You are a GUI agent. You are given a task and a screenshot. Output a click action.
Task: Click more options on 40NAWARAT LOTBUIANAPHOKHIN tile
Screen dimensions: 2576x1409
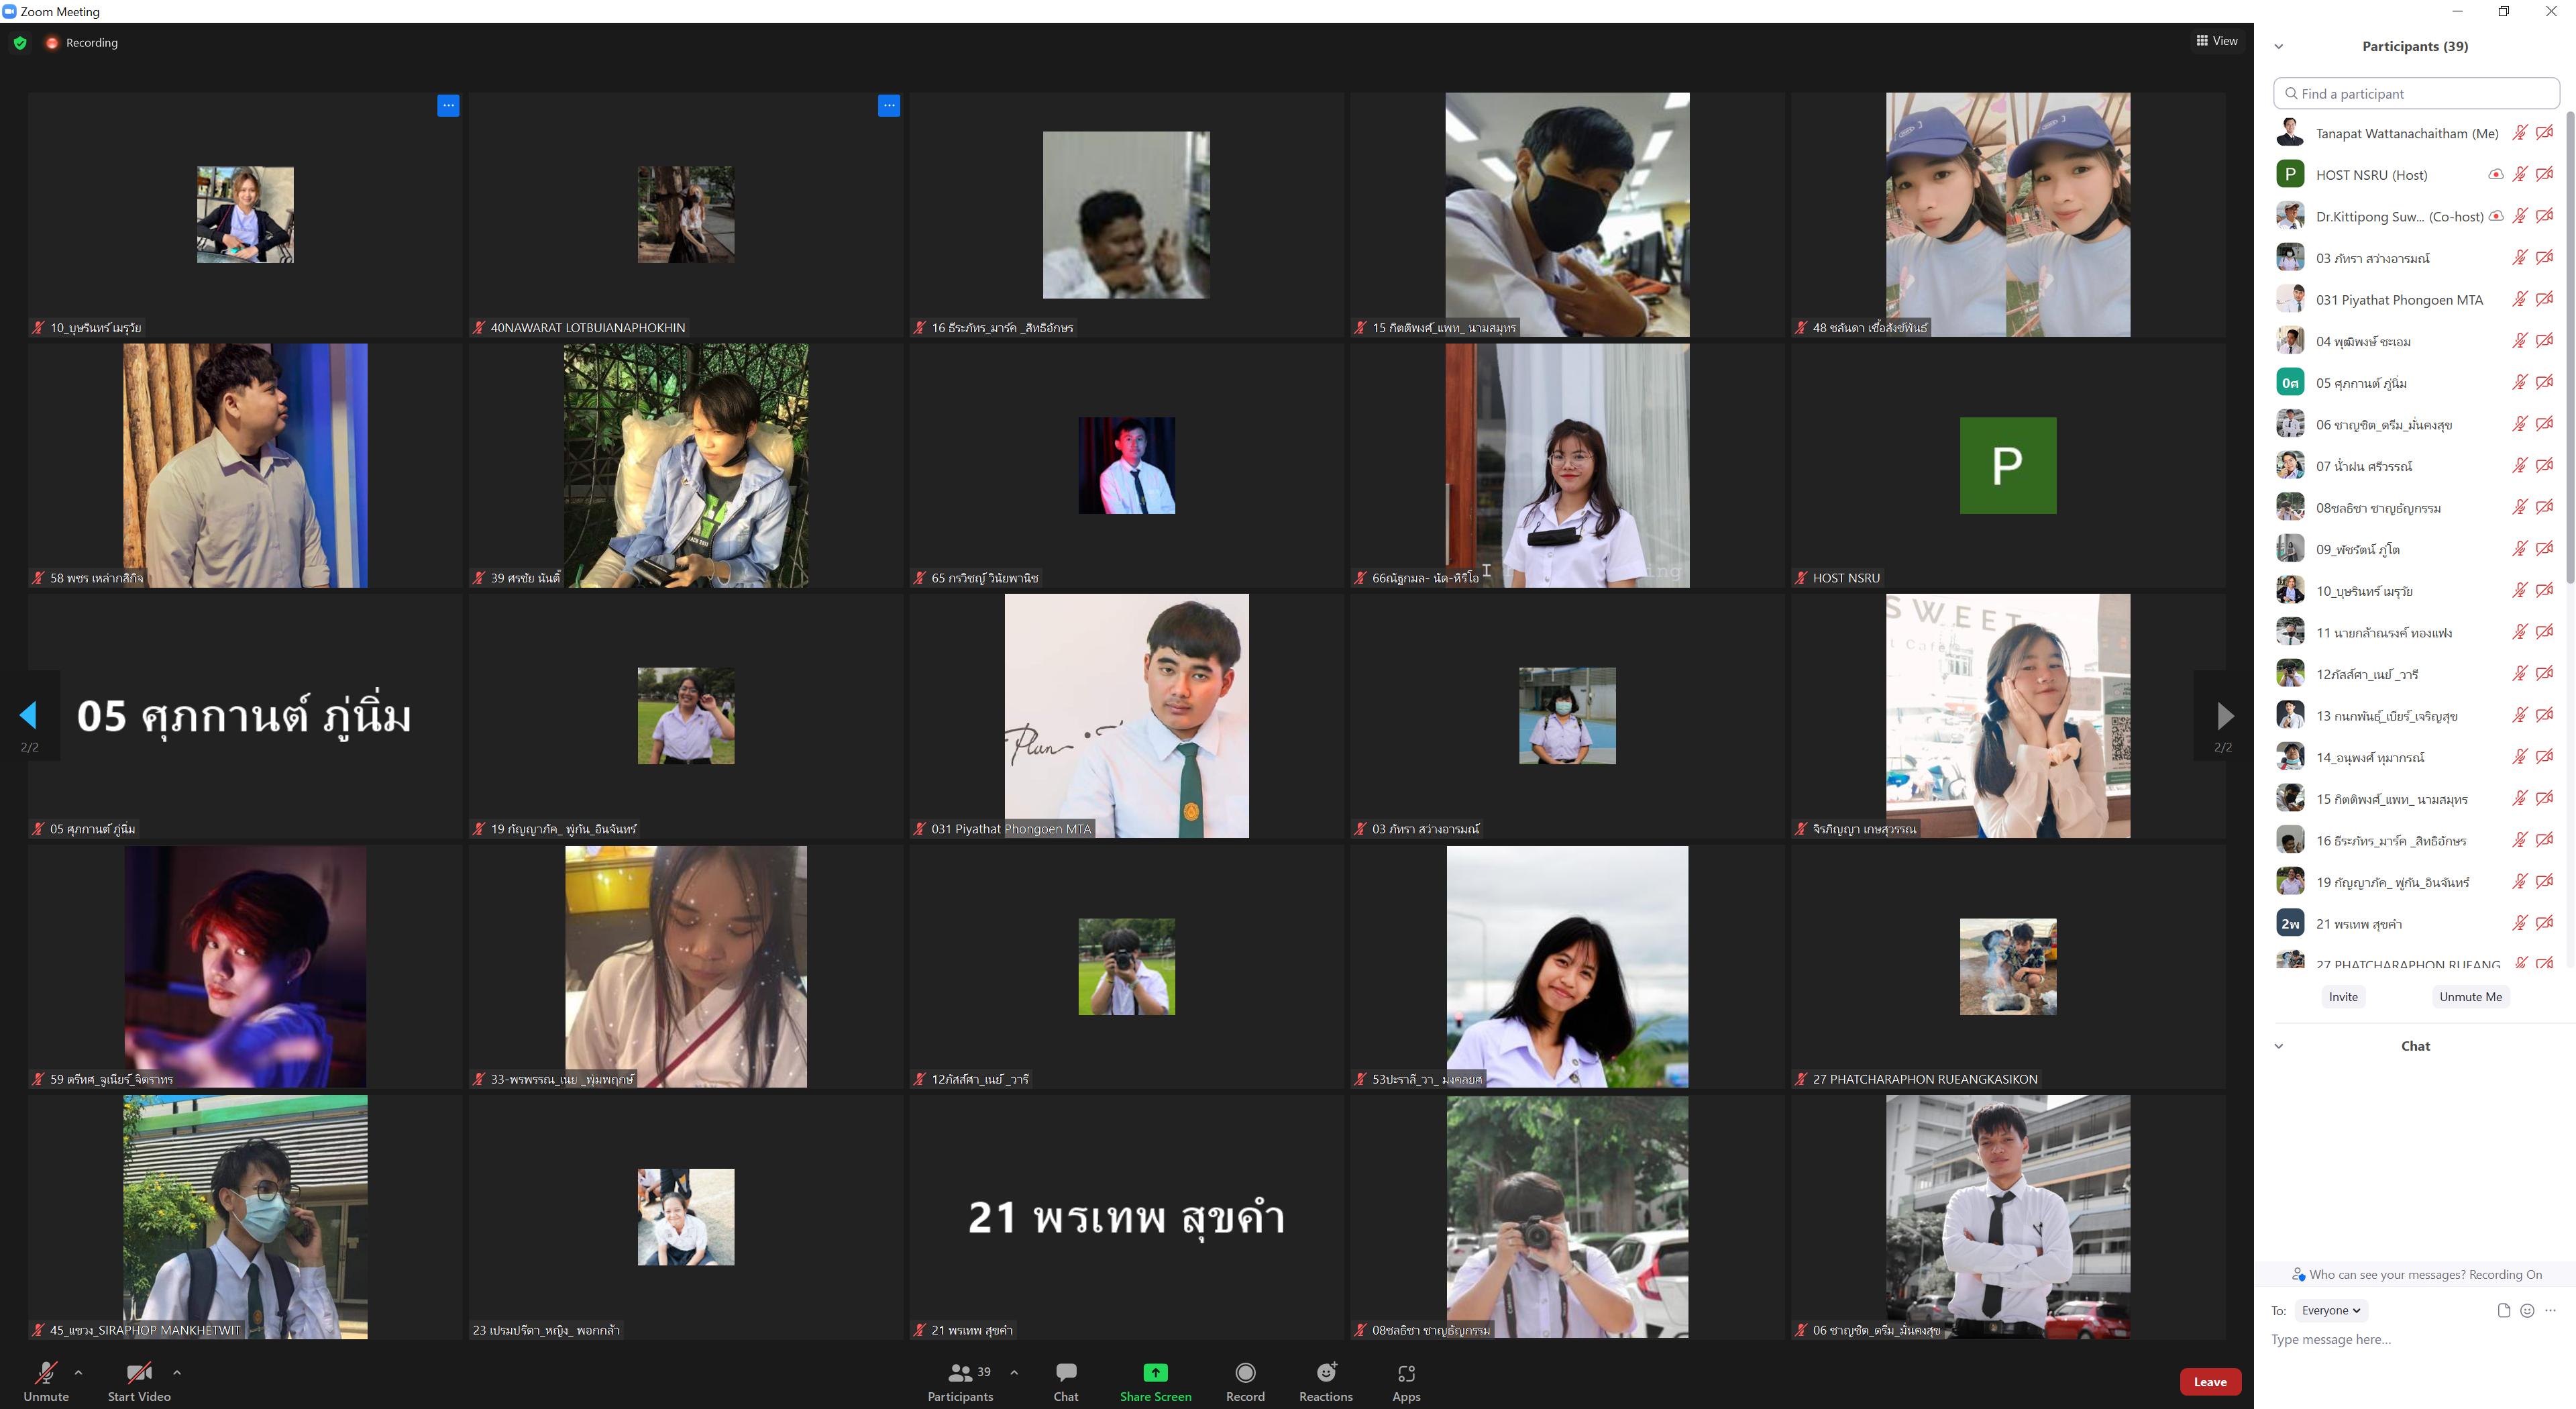pyautogui.click(x=889, y=105)
